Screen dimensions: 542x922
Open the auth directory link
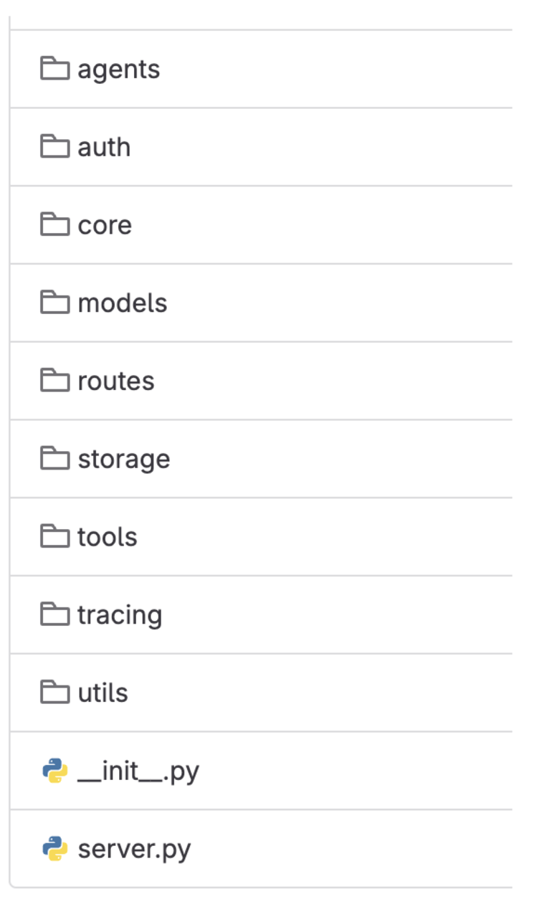[x=104, y=148]
